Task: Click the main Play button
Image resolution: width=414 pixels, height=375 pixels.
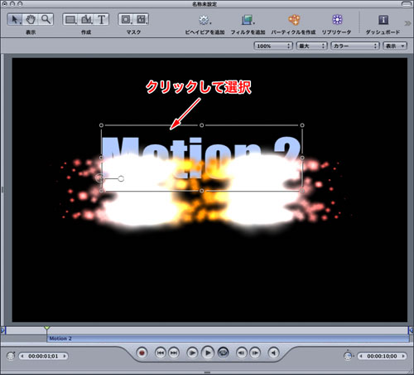Action: [208, 353]
